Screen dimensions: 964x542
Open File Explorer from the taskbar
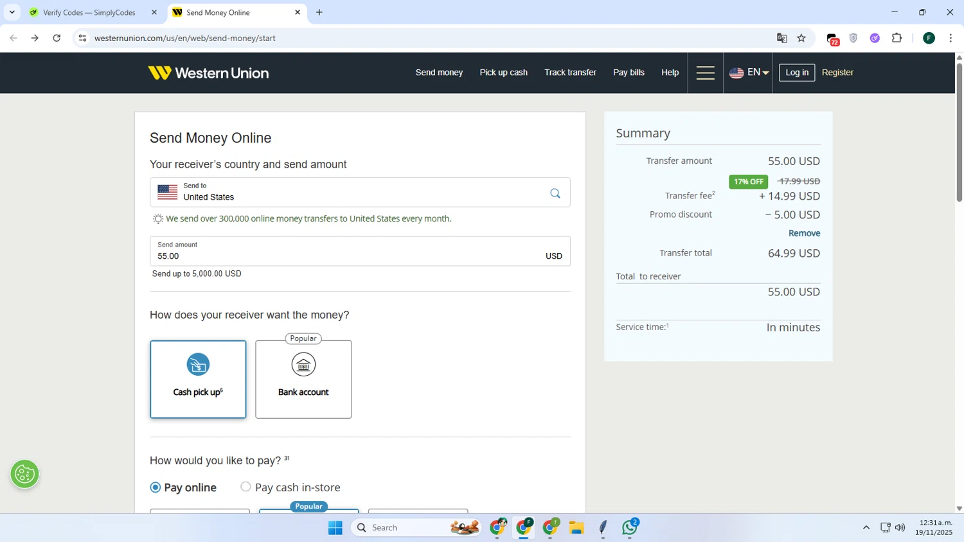(576, 528)
